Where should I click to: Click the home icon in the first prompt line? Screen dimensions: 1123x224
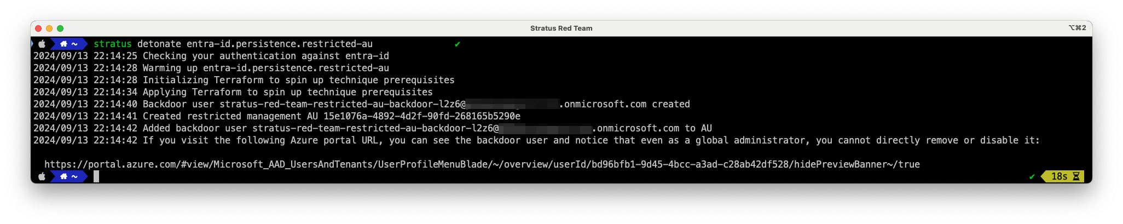tap(63, 44)
